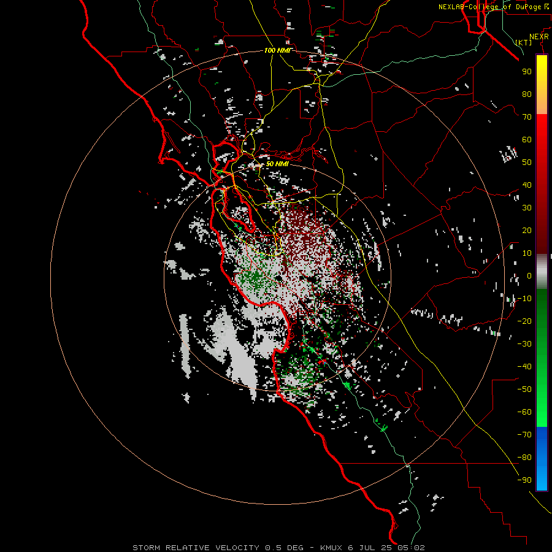Select the 90 value on the velocity scale
Viewport: 552px width, 552px height.
(527, 72)
